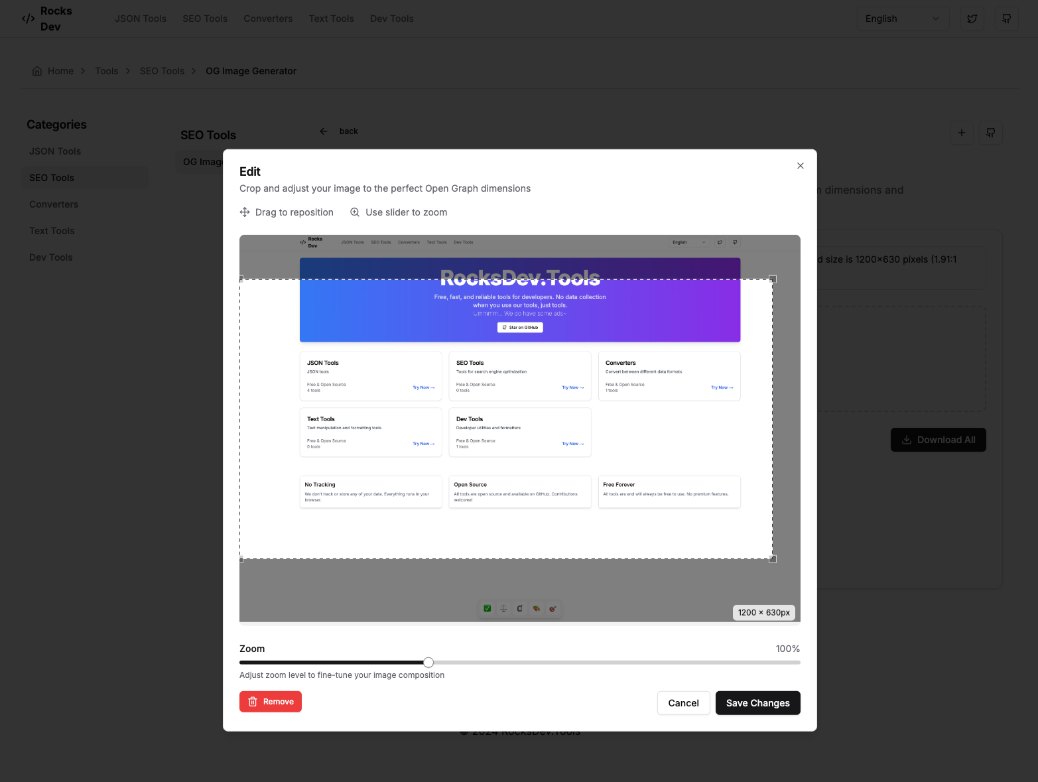Click the back link text
The width and height of the screenshot is (1038, 782).
(x=349, y=131)
